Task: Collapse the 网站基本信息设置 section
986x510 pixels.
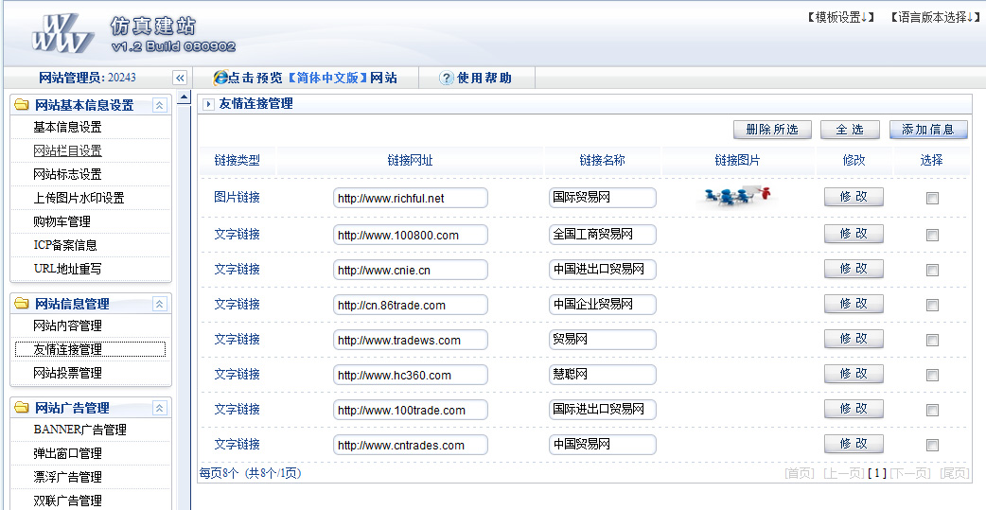Action: coord(160,105)
